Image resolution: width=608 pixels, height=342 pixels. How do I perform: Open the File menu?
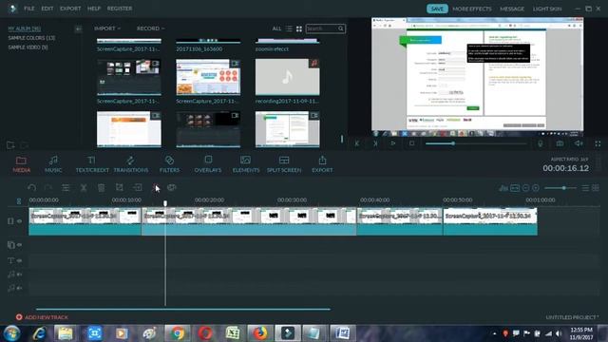pyautogui.click(x=29, y=9)
